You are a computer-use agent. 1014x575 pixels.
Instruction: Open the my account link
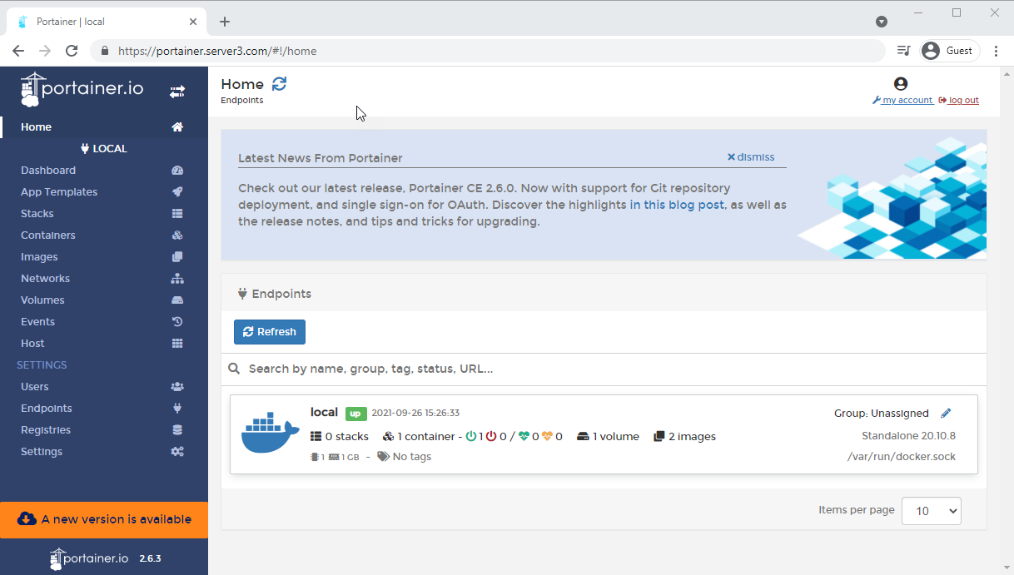pyautogui.click(x=902, y=100)
